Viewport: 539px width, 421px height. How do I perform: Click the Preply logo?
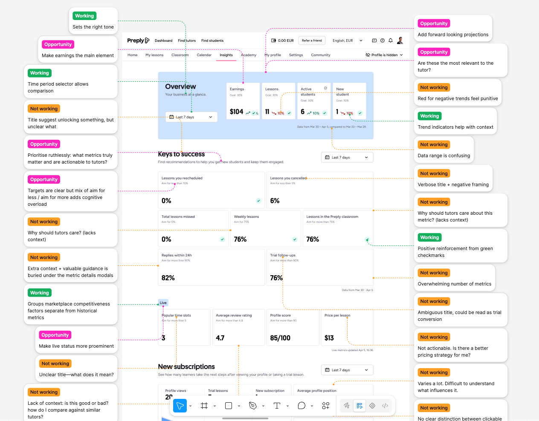coord(138,40)
